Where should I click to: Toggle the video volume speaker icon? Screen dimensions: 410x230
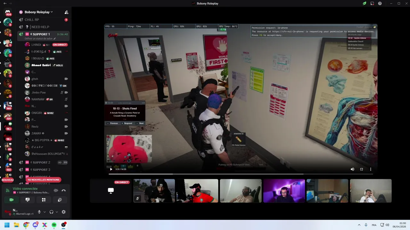352,169
